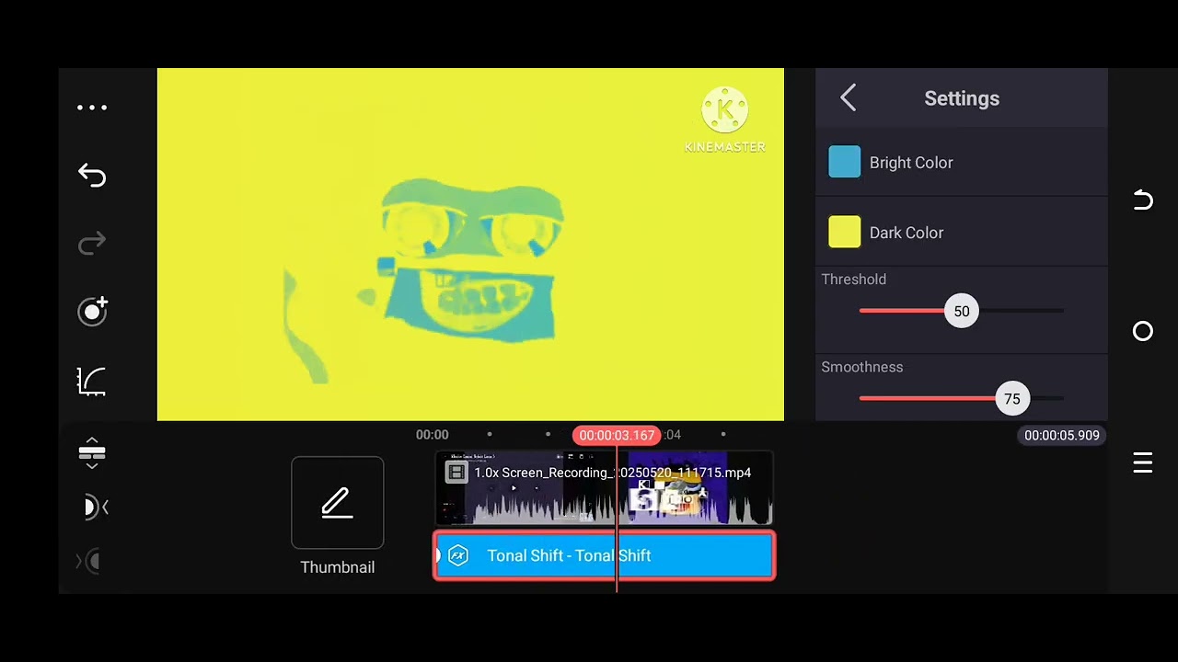
Task: Pick the Bright Color blue swatch
Action: 845,162
